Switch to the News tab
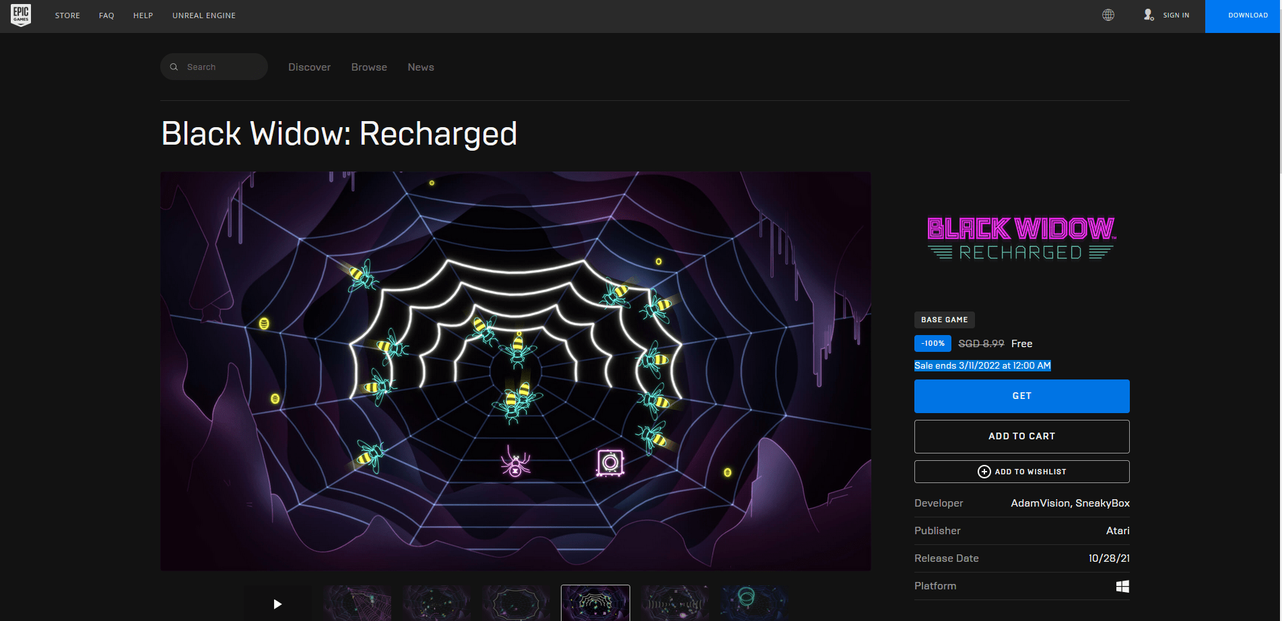1282x621 pixels. 421,67
